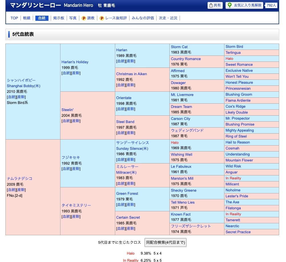
Task: Open Hail to Reason link
Action: tap(238, 142)
